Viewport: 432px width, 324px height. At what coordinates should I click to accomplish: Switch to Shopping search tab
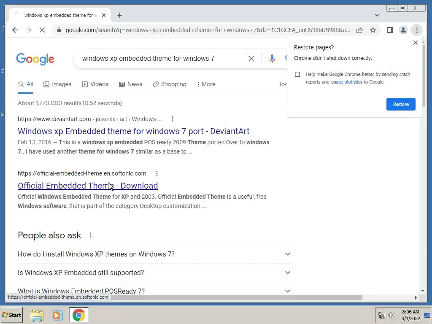pyautogui.click(x=170, y=84)
